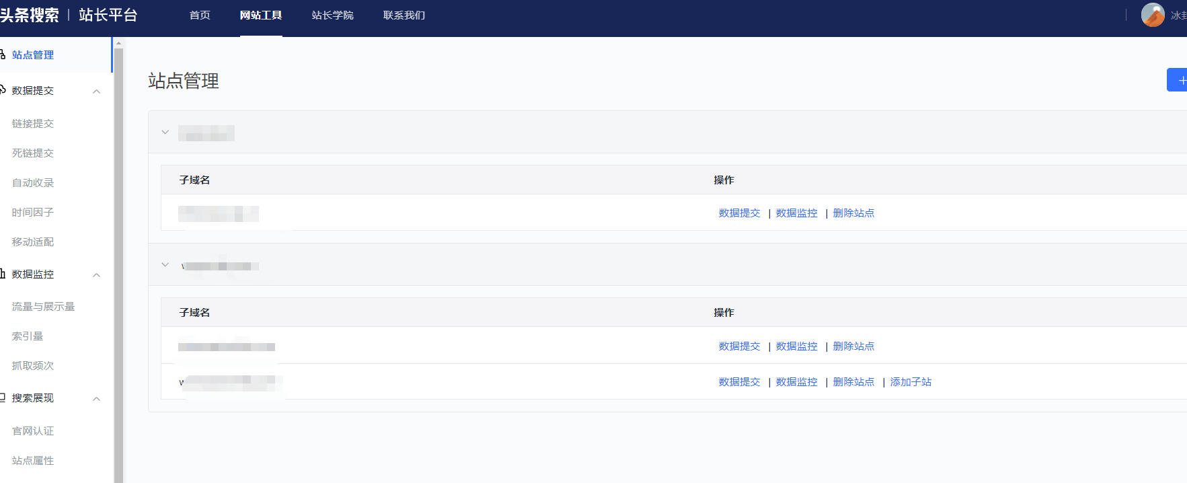Image resolution: width=1187 pixels, height=483 pixels.
Task: Click the blue plus add-site button
Action: click(1178, 80)
